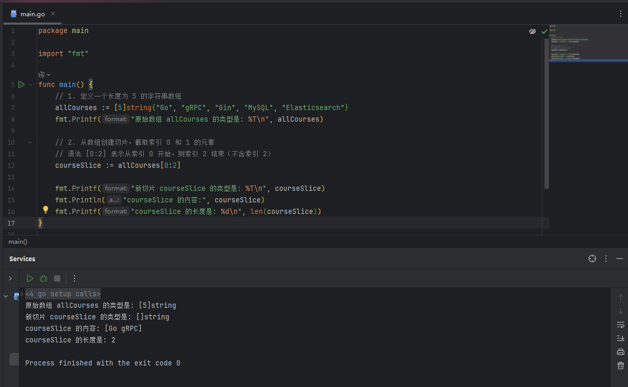Click the allCourses variable on line 7
The width and height of the screenshot is (628, 387).
[76, 107]
